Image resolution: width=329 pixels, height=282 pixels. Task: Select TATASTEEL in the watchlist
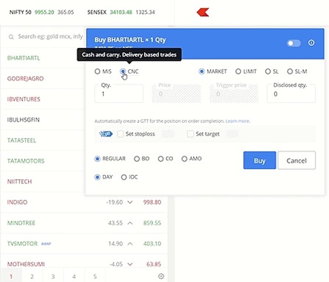pyautogui.click(x=22, y=140)
